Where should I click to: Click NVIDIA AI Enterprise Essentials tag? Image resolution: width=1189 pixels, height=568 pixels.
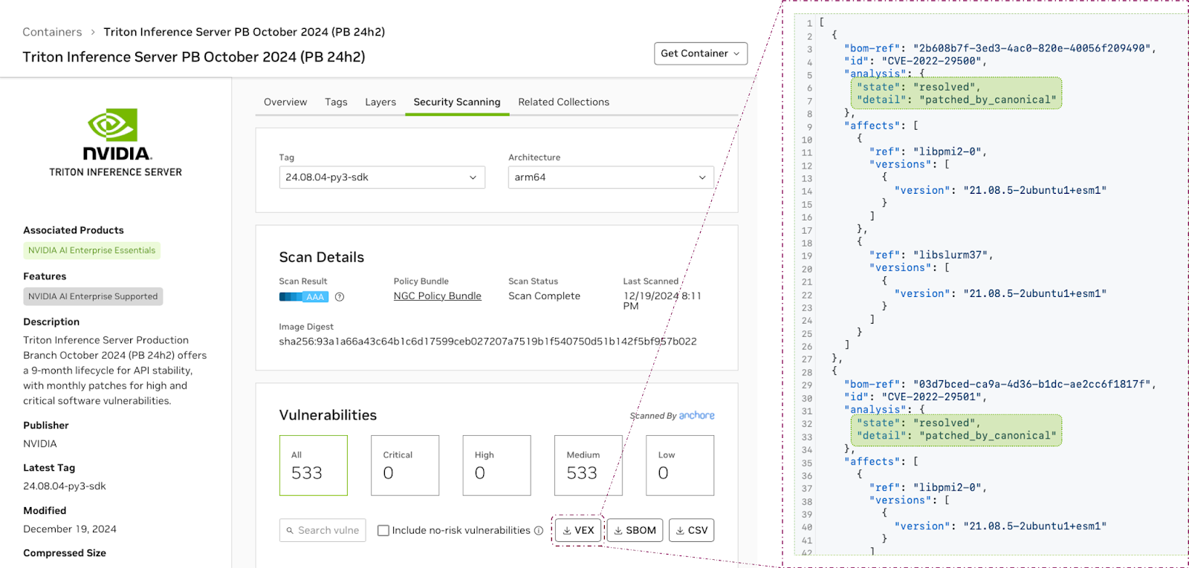pyautogui.click(x=92, y=250)
